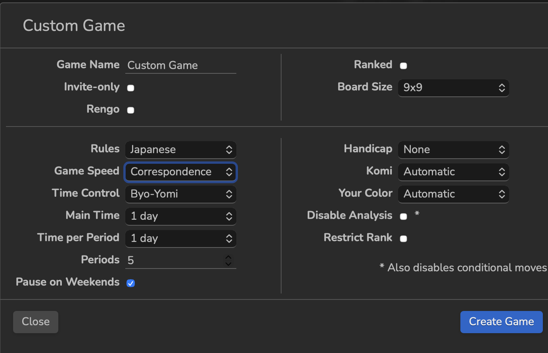Uncheck Pause on Weekends
The width and height of the screenshot is (548, 353).
130,283
